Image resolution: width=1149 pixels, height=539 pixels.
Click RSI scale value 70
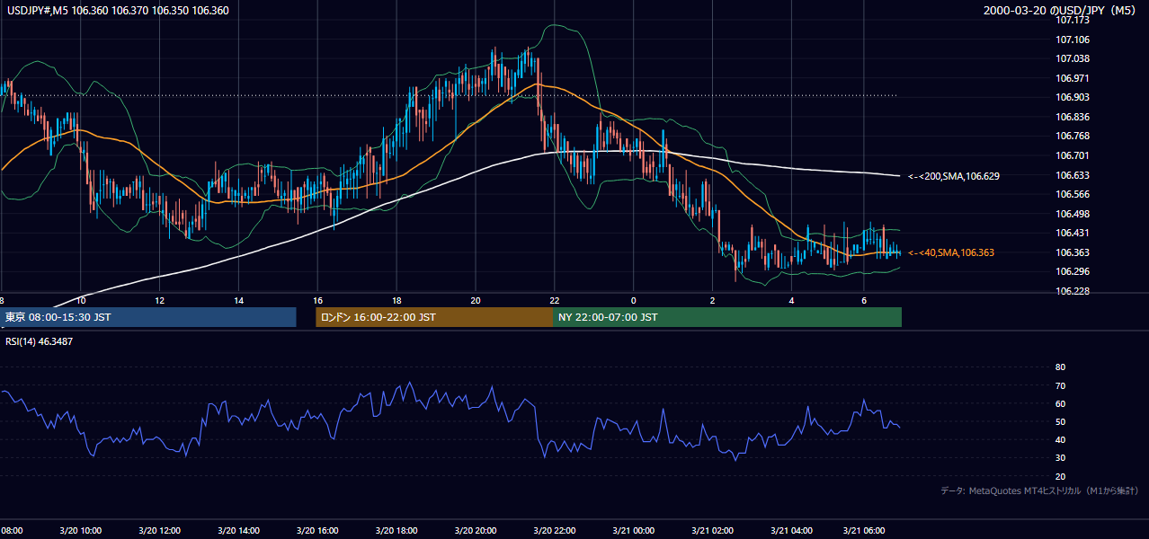1060,385
